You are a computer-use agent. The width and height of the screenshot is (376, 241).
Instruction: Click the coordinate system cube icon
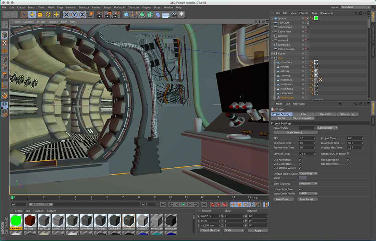tap(90, 15)
